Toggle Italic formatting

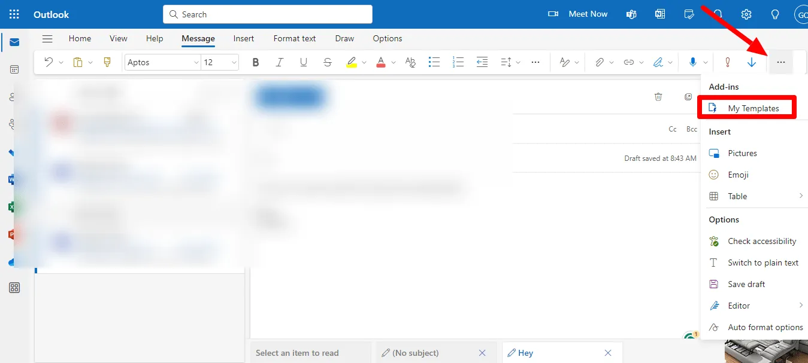pyautogui.click(x=279, y=62)
